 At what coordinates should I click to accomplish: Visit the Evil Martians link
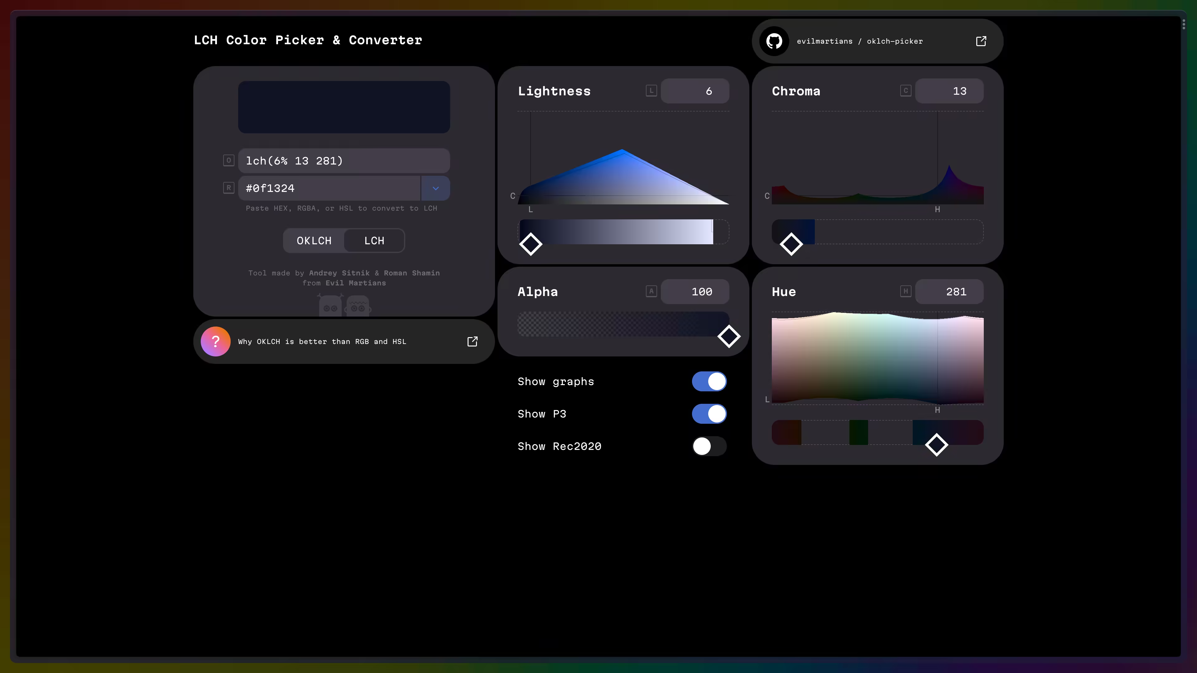pyautogui.click(x=355, y=283)
